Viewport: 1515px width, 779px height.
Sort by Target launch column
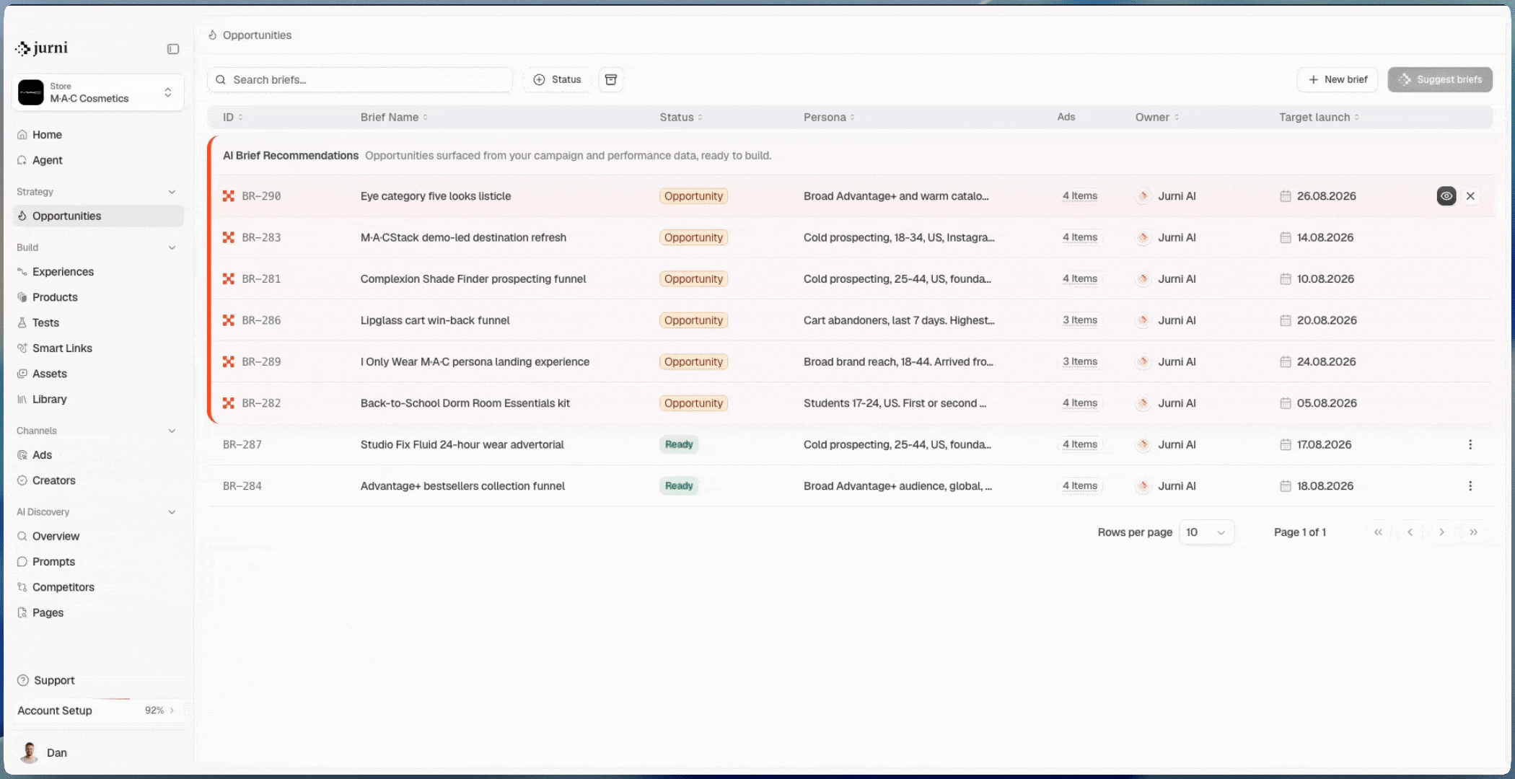click(x=1319, y=118)
